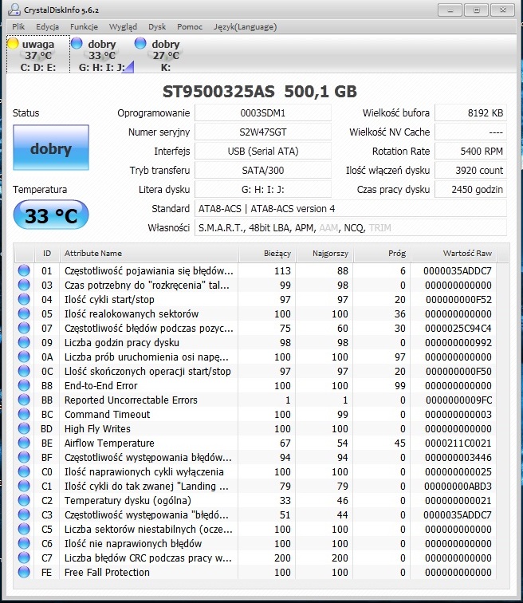Click the status orb of attribute 09
Screen dimensions: 523x603
24,342
